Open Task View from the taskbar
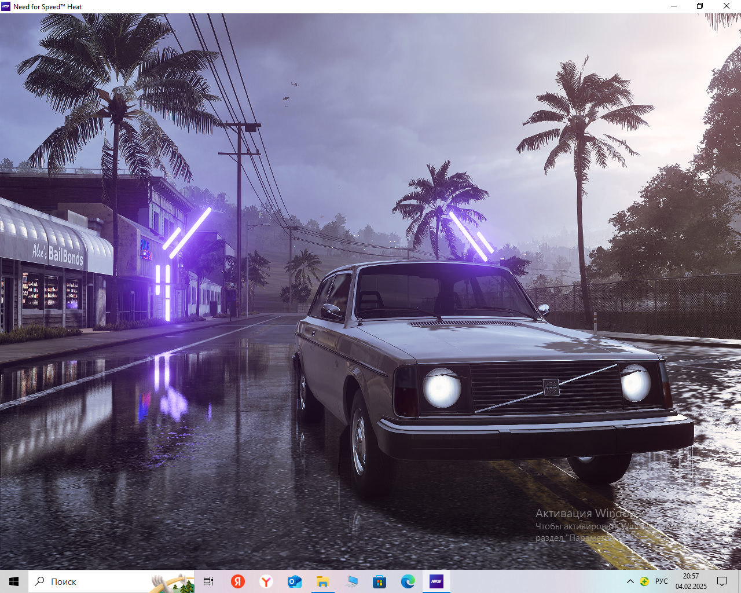This screenshot has width=741, height=593. pos(208,581)
